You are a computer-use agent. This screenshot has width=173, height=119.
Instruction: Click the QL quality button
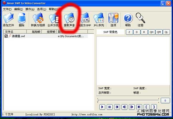pyautogui.click(x=166, y=32)
